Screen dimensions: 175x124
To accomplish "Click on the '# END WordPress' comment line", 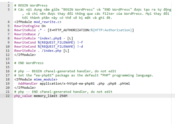I will pos(29,63).
